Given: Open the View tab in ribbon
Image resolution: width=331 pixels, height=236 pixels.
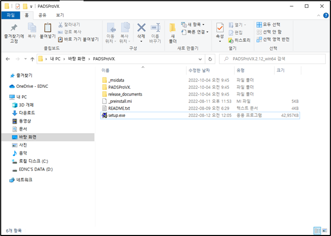Looking at the screenshot, I should coord(60,16).
